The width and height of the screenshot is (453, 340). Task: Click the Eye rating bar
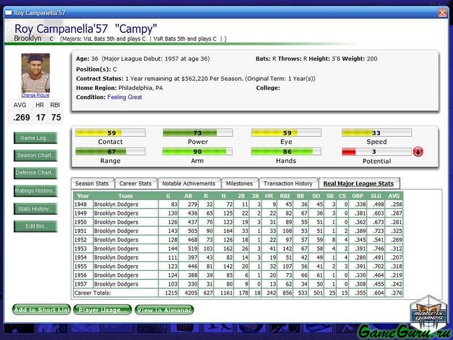tap(286, 133)
